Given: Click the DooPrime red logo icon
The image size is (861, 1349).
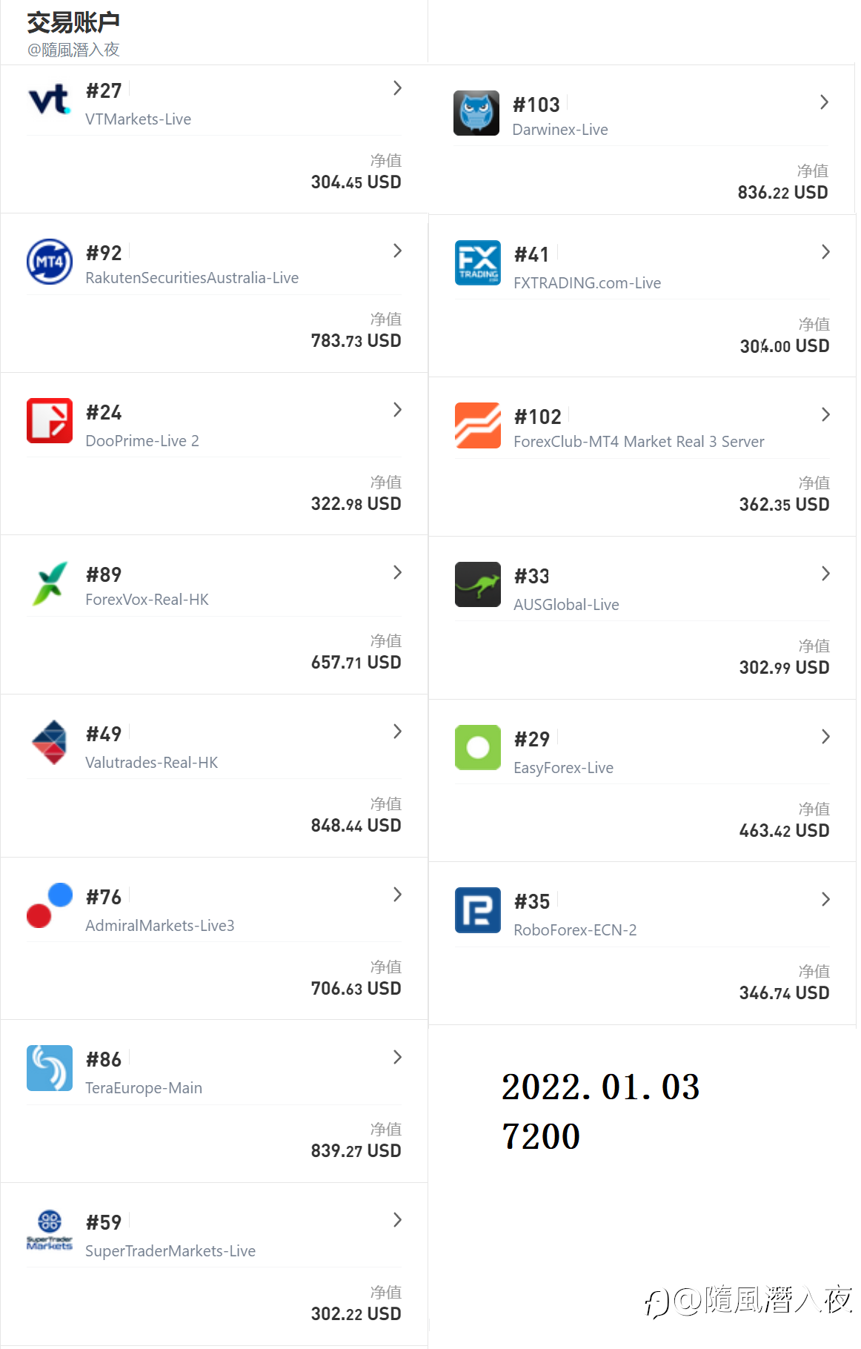Looking at the screenshot, I should (x=50, y=420).
